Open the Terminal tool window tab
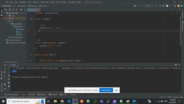The image size is (184, 104). coord(53,94)
